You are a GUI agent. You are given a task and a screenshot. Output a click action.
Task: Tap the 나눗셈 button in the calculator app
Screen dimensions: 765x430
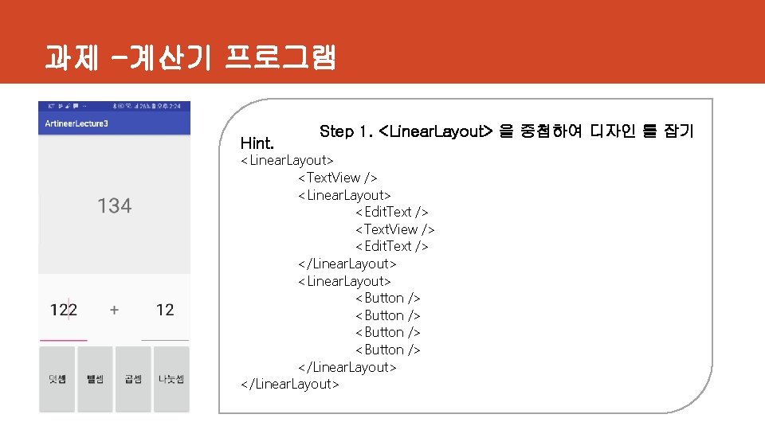pos(171,379)
